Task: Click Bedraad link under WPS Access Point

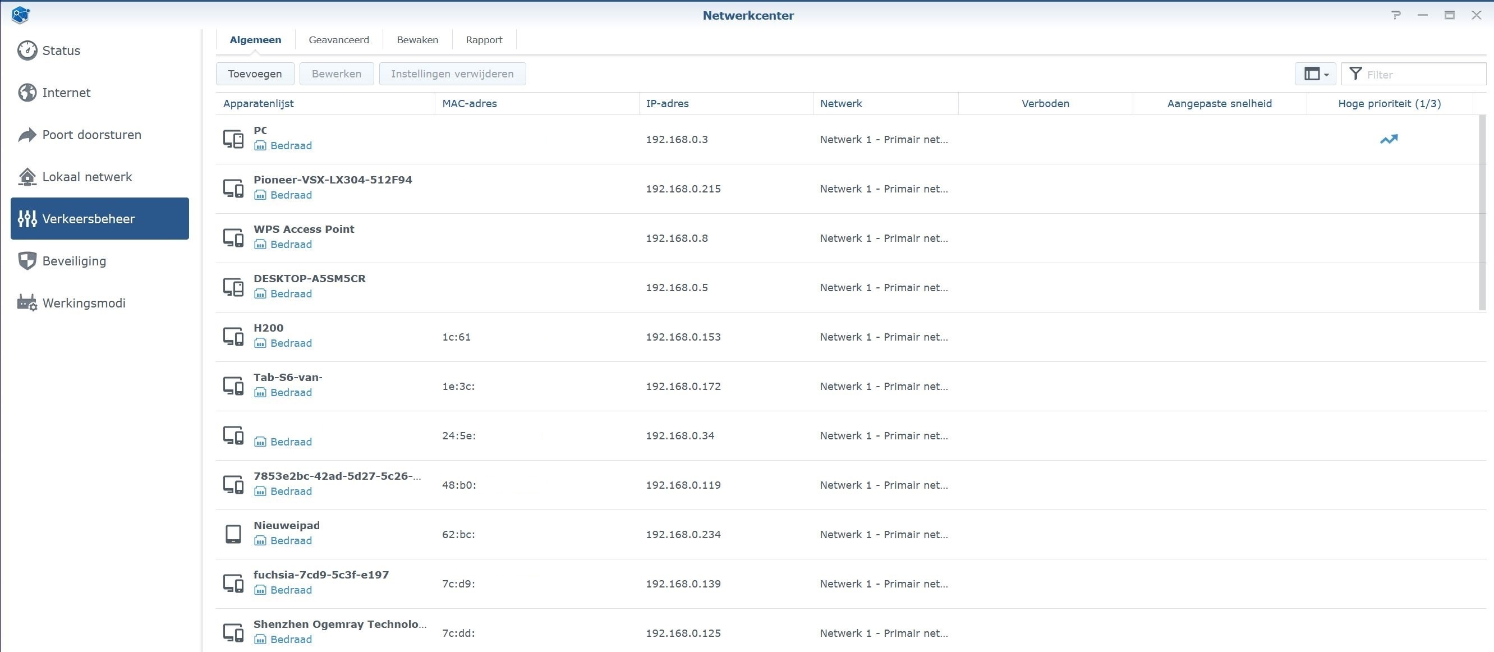Action: pyautogui.click(x=291, y=244)
